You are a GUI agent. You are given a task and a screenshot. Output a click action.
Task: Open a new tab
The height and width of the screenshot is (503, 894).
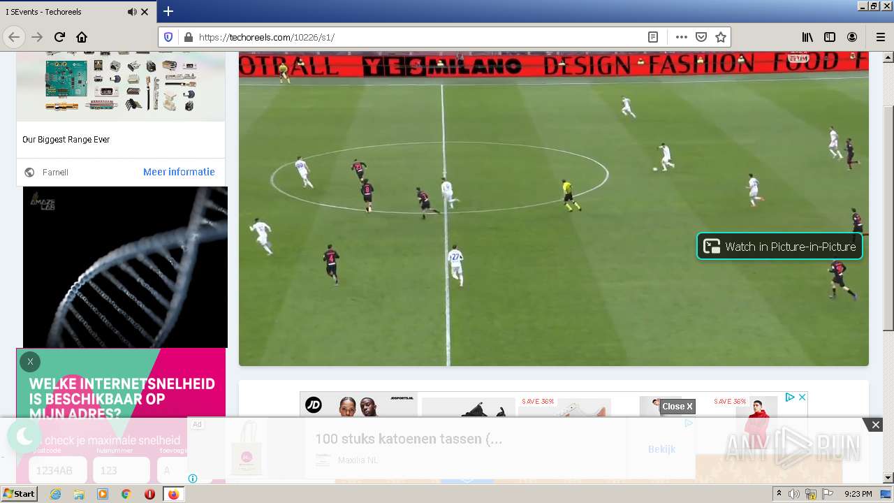tap(168, 11)
